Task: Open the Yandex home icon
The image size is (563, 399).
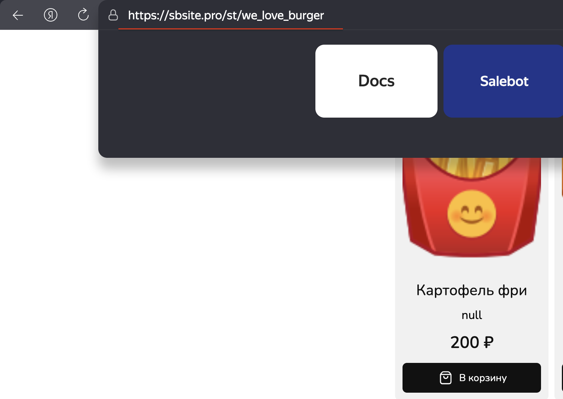Action: [x=51, y=15]
